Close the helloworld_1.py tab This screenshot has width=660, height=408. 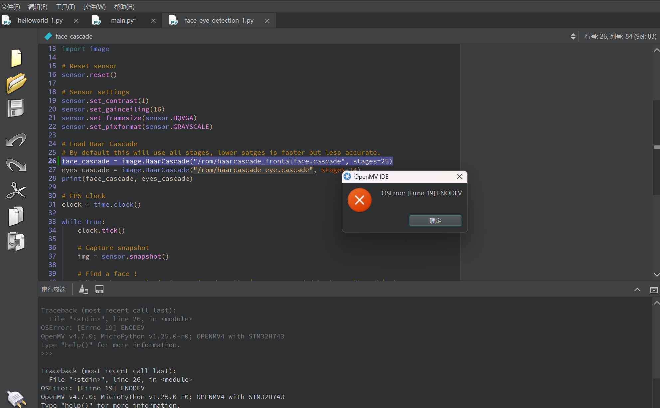[x=76, y=21]
